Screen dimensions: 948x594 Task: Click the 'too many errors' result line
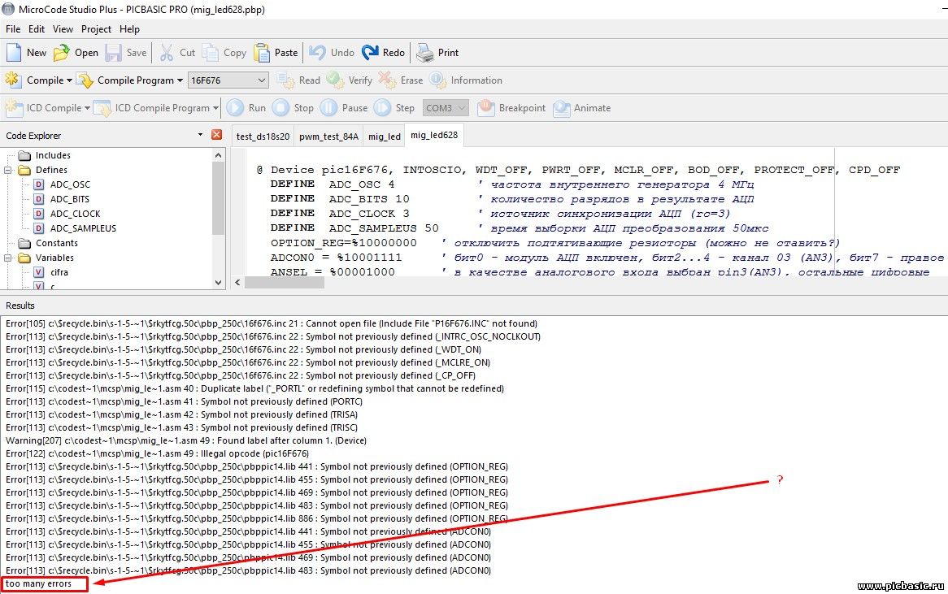[x=39, y=583]
